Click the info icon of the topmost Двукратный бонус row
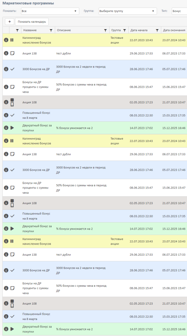 [6, 128]
